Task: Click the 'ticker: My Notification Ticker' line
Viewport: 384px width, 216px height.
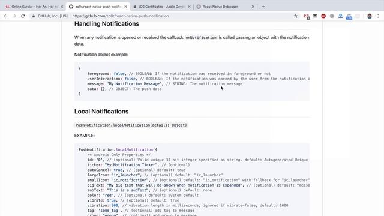Action: coord(139,165)
